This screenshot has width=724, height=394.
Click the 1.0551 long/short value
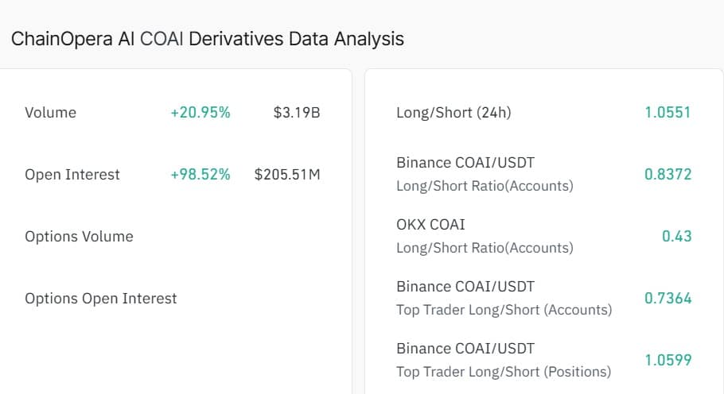pyautogui.click(x=668, y=113)
